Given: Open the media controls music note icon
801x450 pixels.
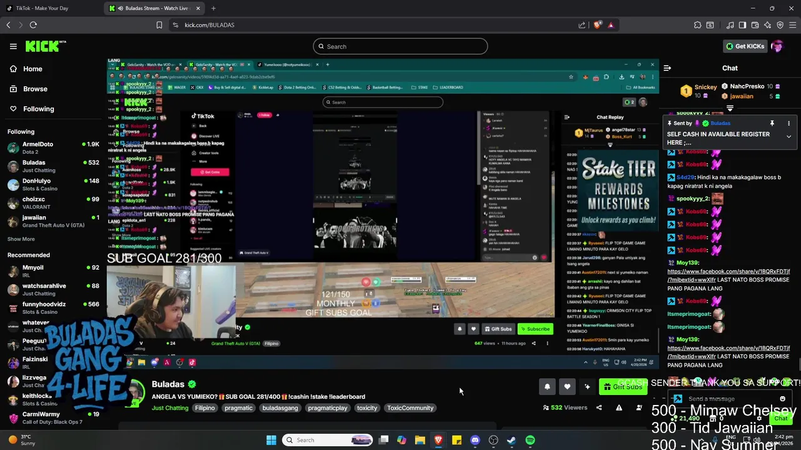Looking at the screenshot, I should (x=730, y=25).
